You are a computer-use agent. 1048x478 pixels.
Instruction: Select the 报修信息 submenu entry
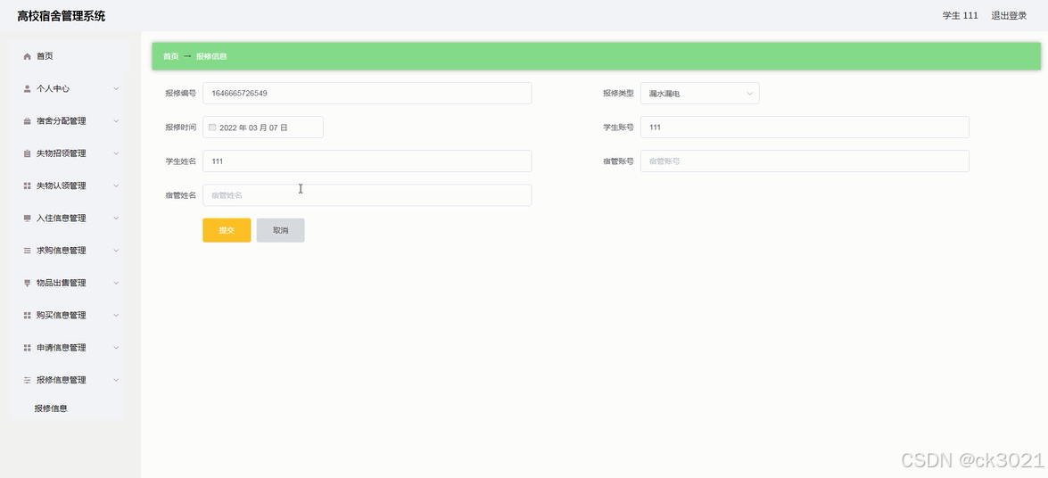51,408
